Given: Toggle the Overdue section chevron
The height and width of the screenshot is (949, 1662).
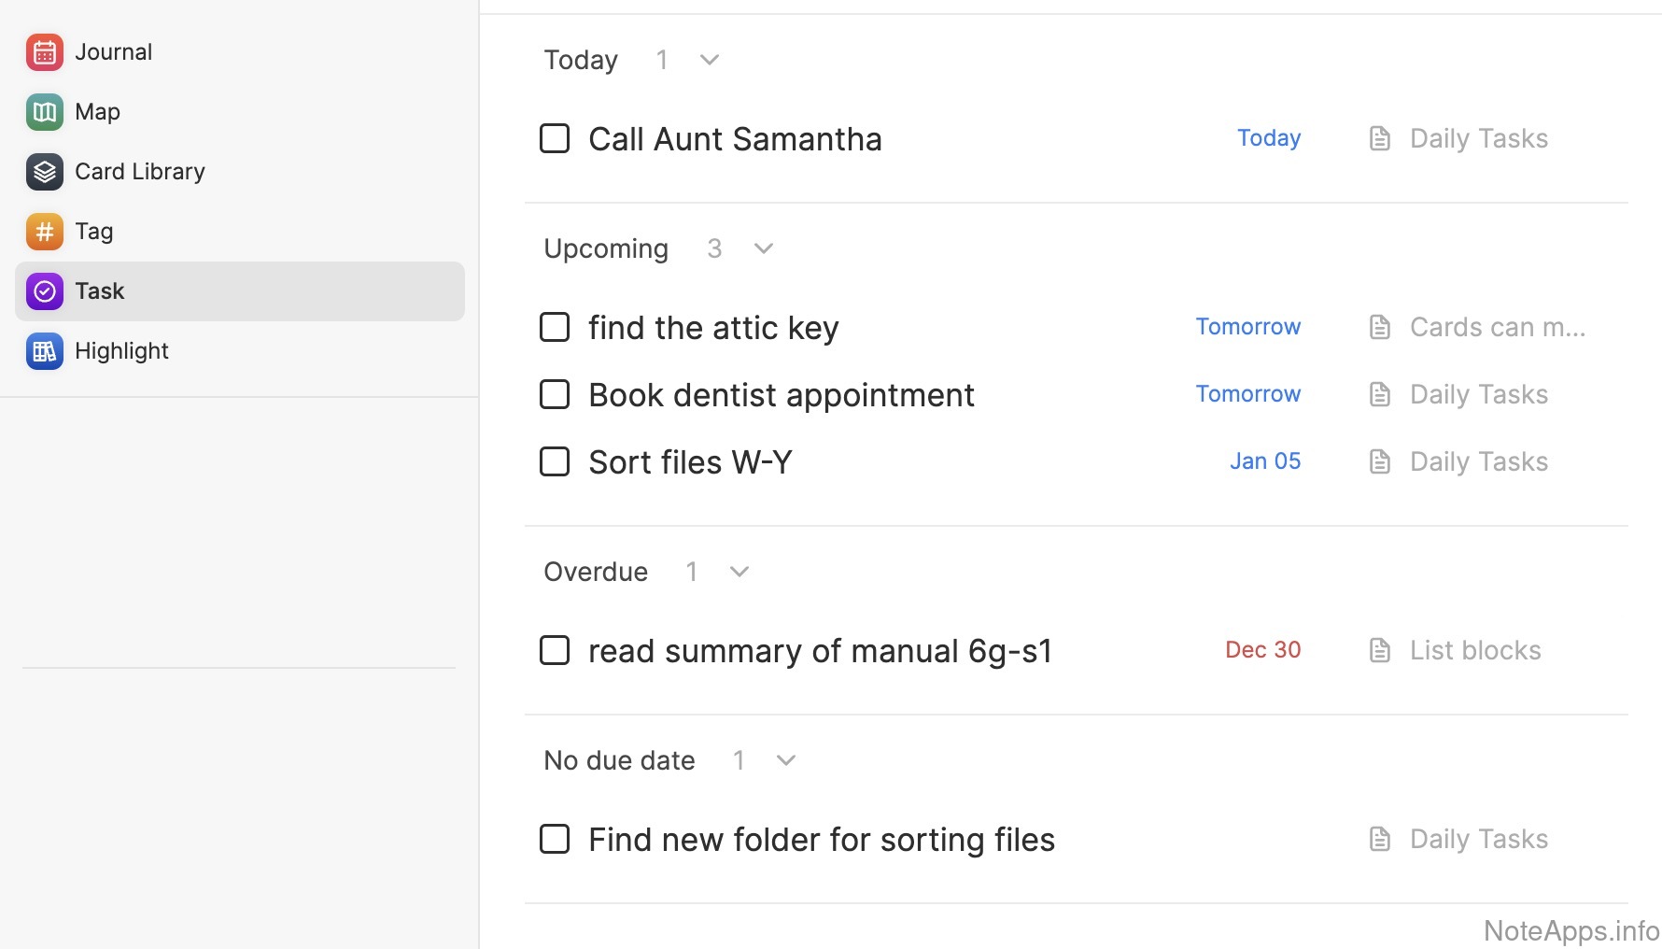Looking at the screenshot, I should click(x=739, y=572).
